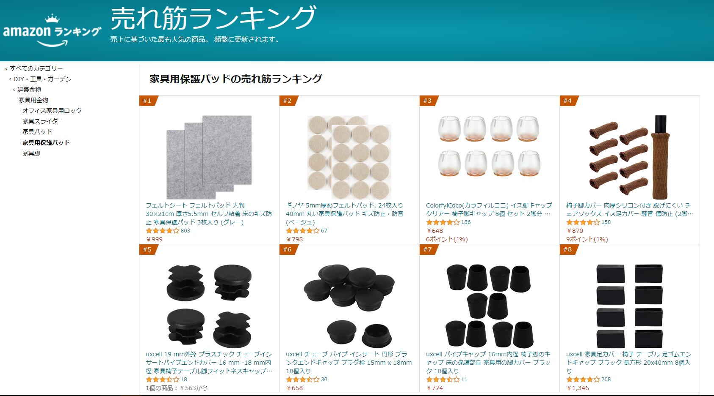Screen dimensions: 714x396
Task: Navigate up to 建築金物 category
Action: (29, 90)
